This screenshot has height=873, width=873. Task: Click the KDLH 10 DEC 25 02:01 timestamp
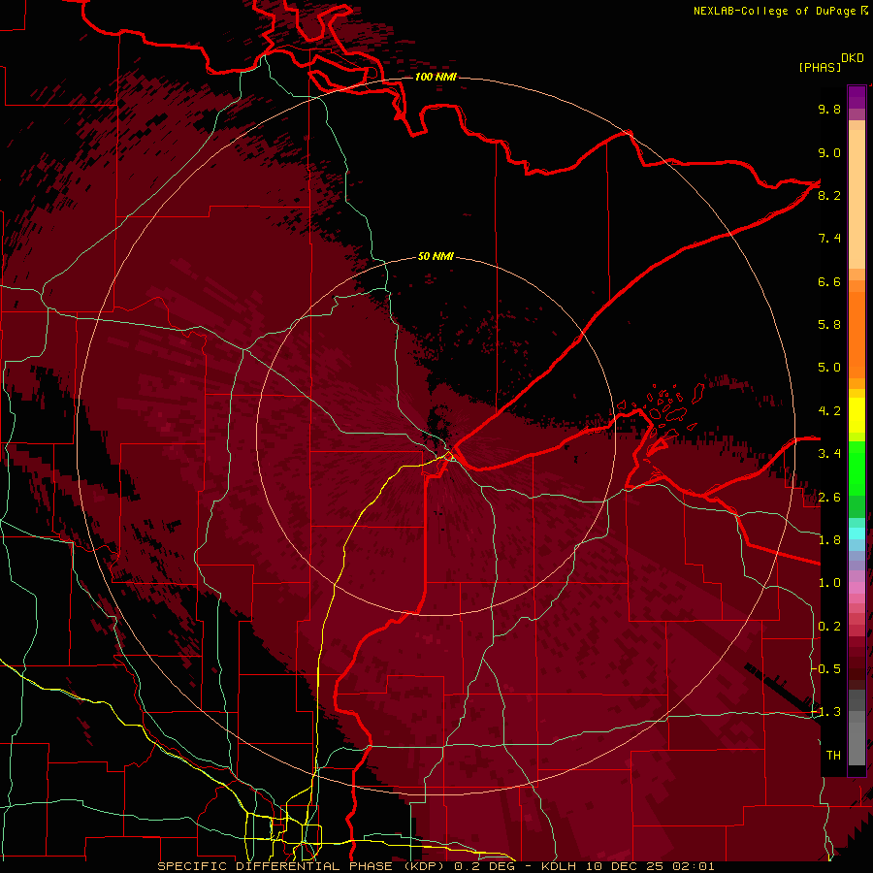coord(628,866)
